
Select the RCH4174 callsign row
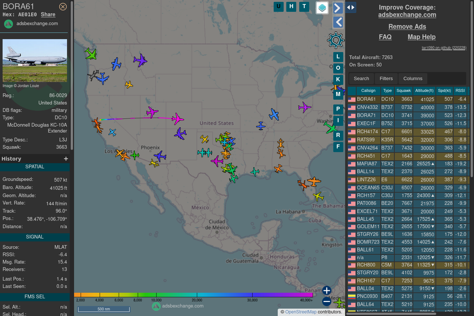pos(408,132)
